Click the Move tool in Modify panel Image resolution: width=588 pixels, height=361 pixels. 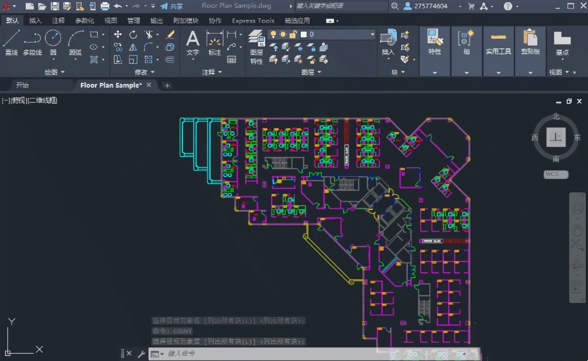[118, 34]
